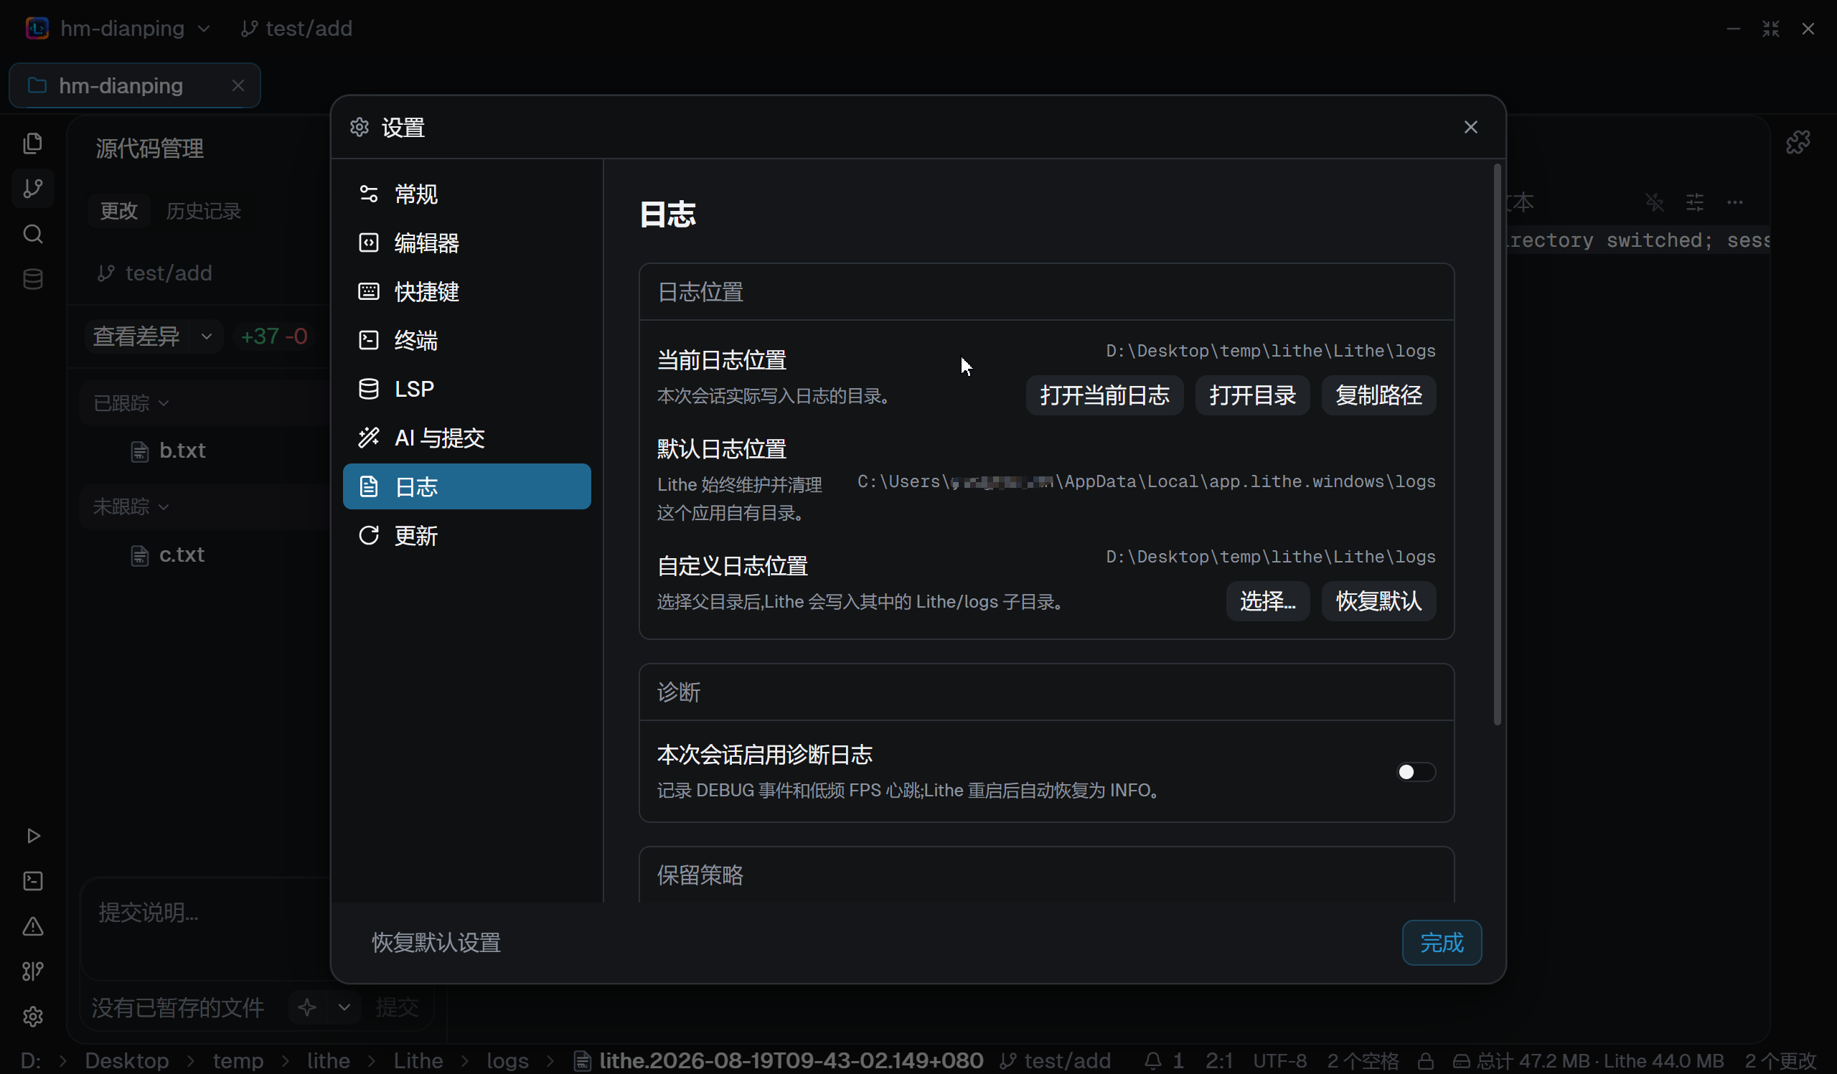Collapse the 已跟踪 file group
This screenshot has height=1074, width=1837.
click(131, 403)
